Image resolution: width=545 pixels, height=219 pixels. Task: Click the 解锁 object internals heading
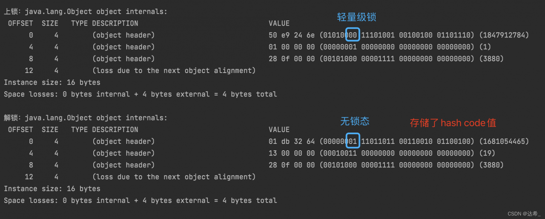pos(86,118)
